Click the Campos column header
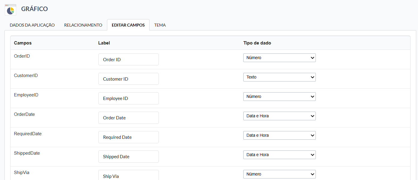418x180 pixels. pyautogui.click(x=23, y=43)
